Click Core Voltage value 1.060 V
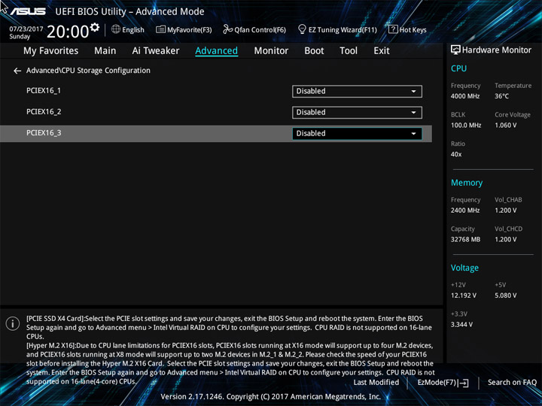The image size is (542, 406). click(x=505, y=126)
